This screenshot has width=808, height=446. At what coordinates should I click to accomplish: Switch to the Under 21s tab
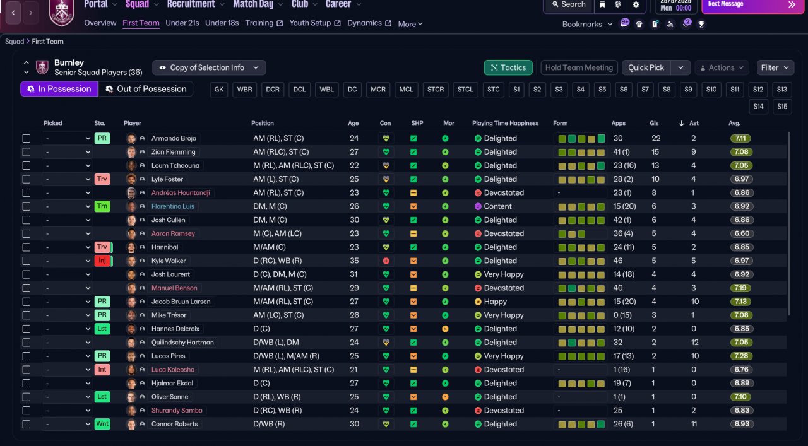[x=182, y=23]
